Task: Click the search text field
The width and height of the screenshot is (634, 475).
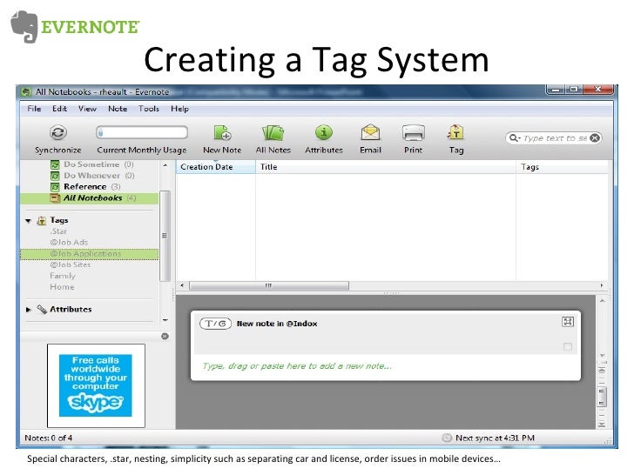Action: pyautogui.click(x=555, y=138)
